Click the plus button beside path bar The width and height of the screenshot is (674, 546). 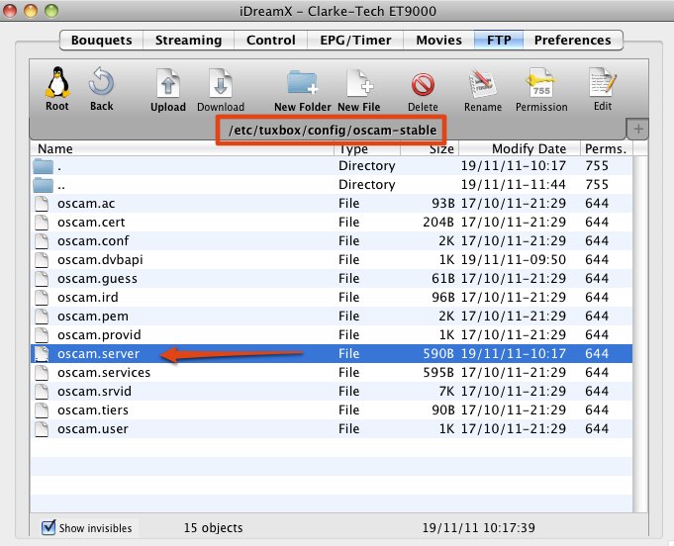[x=638, y=129]
